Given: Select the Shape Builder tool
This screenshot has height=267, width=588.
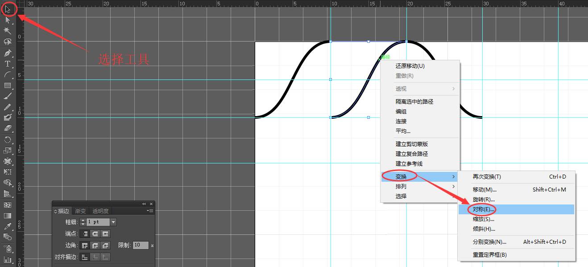Looking at the screenshot, I should tap(8, 183).
